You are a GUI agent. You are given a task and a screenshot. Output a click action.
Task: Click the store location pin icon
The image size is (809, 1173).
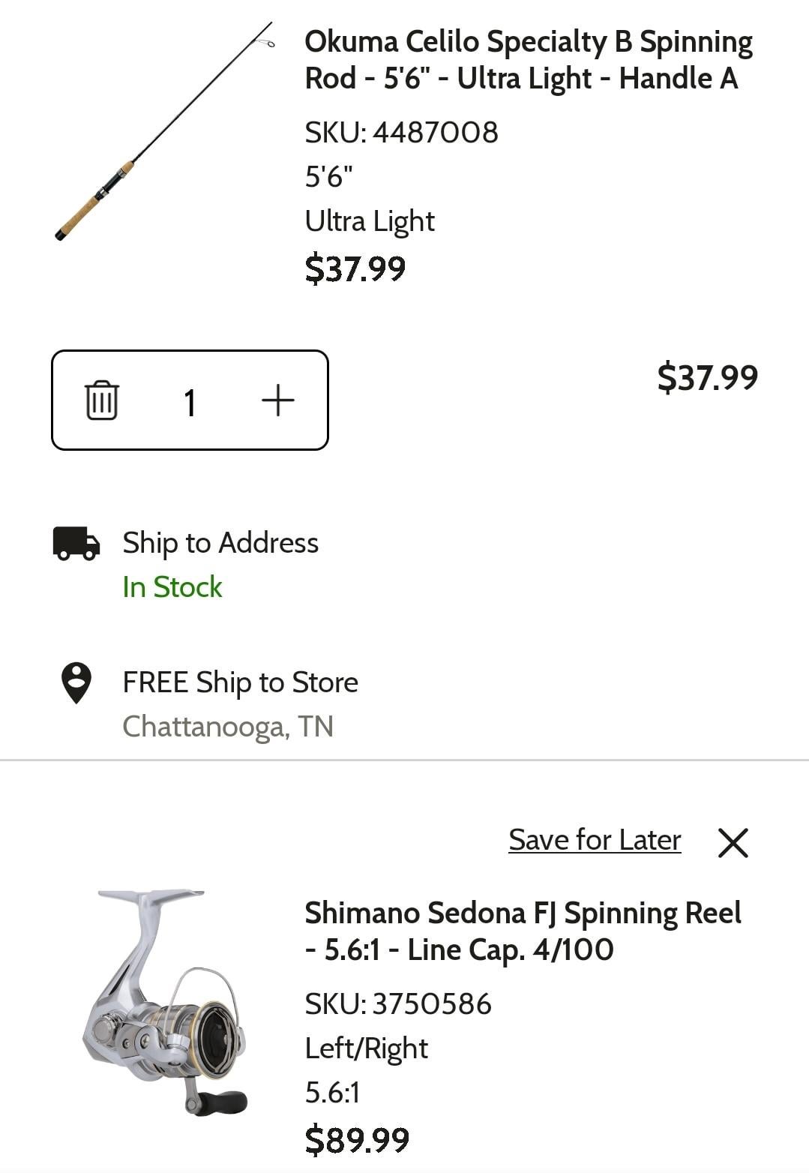(x=76, y=682)
